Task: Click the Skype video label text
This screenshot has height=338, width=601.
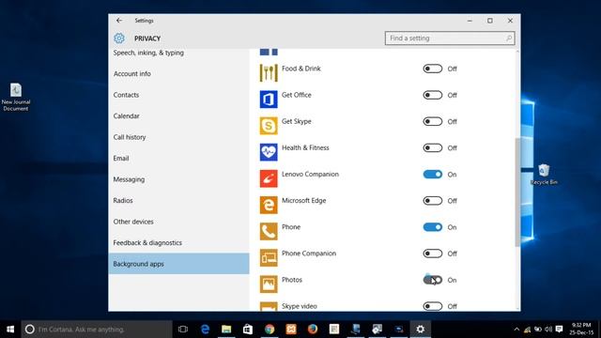Action: click(299, 306)
